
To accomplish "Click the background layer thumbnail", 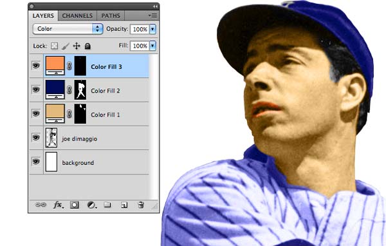I will 51,162.
